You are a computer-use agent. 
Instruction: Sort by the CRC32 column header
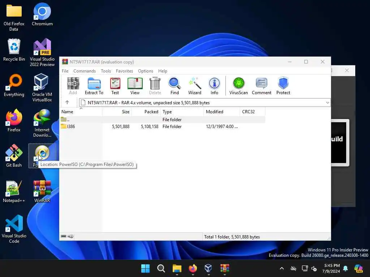(x=253, y=112)
